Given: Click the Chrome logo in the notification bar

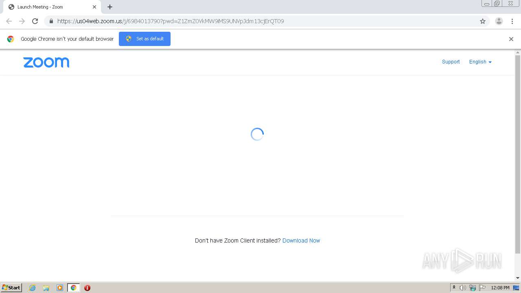Looking at the screenshot, I should (x=11, y=39).
